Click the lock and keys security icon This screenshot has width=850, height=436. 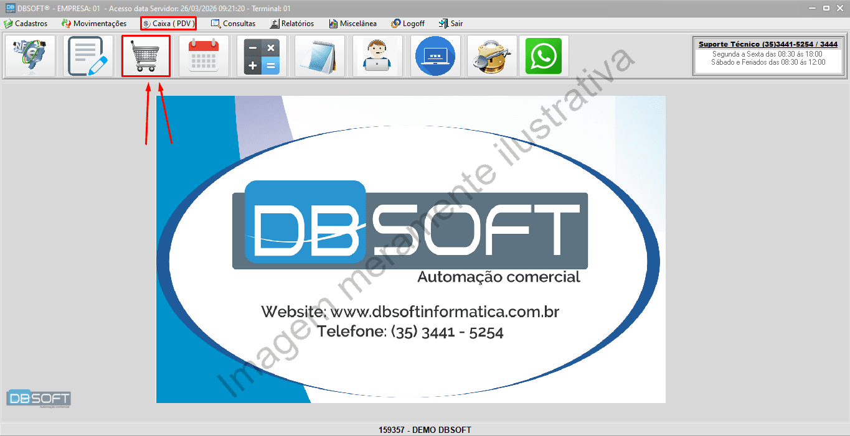pos(491,56)
